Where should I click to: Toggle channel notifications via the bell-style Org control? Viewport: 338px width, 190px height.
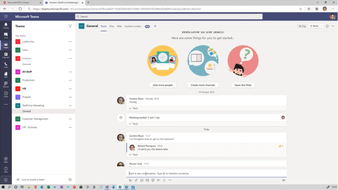pyautogui.click(x=301, y=26)
